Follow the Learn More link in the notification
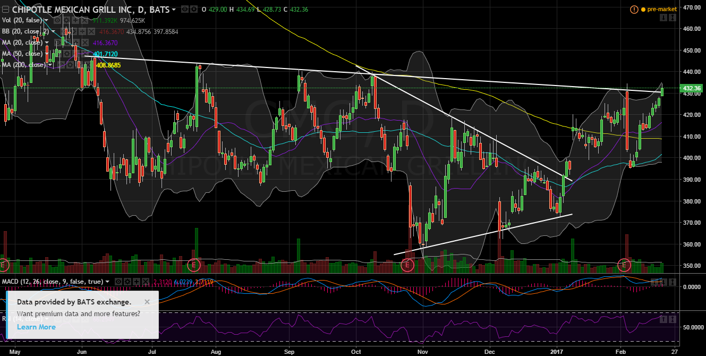The image size is (706, 356). 36,327
